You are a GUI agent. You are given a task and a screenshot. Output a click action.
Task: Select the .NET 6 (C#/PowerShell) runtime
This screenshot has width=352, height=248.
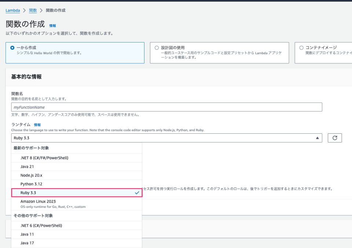(73, 225)
